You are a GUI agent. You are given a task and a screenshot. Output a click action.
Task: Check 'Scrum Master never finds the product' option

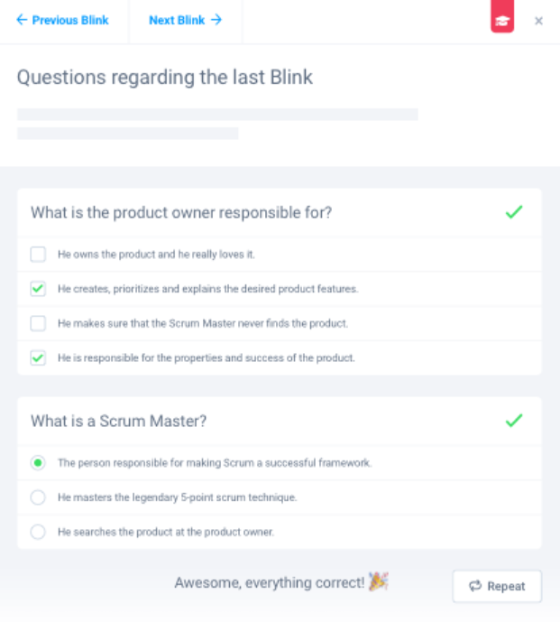click(38, 323)
